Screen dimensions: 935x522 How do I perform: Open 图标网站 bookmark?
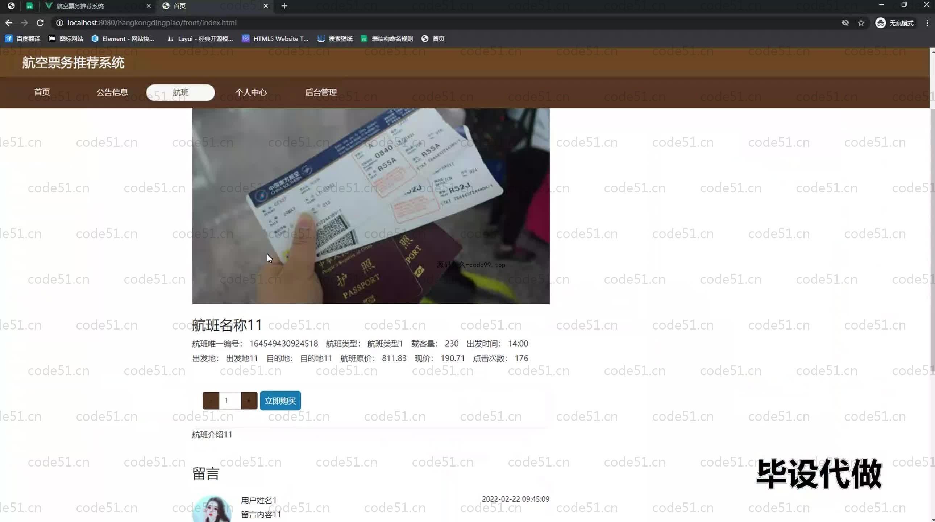tap(66, 38)
